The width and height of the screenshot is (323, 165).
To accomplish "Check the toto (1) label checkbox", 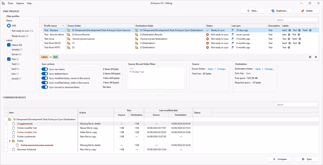I will [9, 74].
